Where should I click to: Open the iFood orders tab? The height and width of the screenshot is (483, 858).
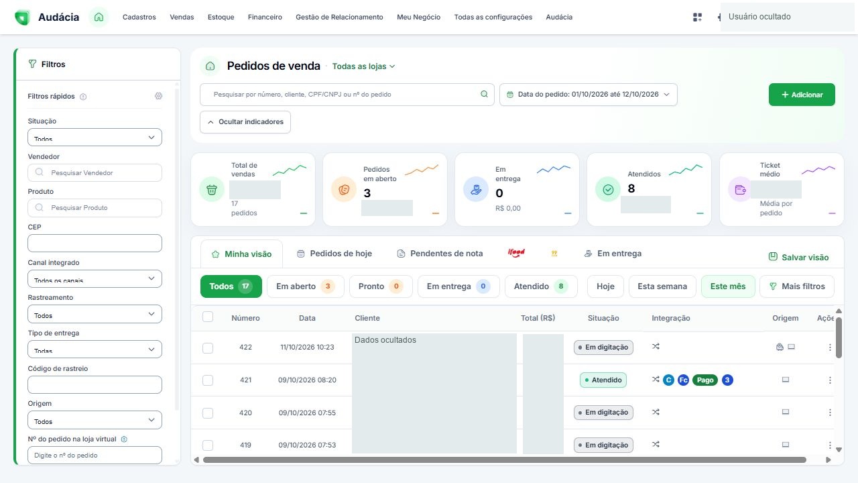point(516,253)
